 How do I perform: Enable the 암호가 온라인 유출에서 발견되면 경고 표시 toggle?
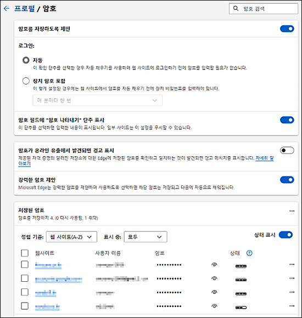pyautogui.click(x=287, y=150)
